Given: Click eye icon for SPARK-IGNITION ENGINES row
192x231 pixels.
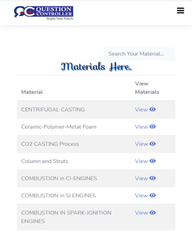Looking at the screenshot, I should click(153, 213).
